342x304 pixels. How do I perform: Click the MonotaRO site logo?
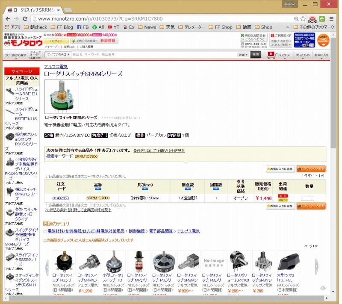pyautogui.click(x=23, y=43)
